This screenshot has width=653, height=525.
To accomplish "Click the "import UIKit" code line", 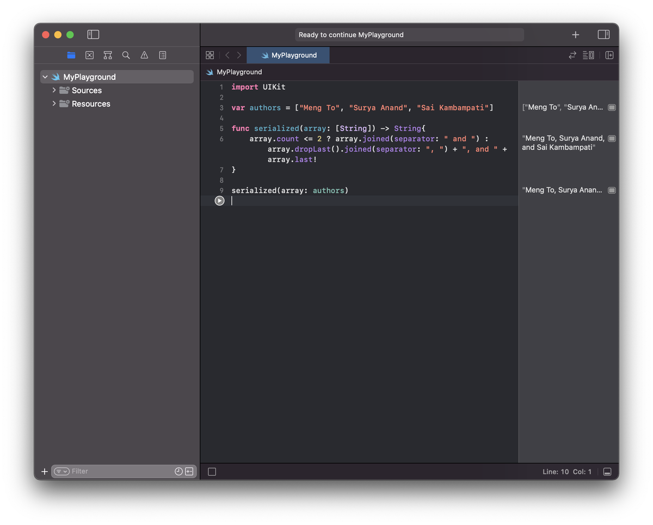I will click(x=258, y=87).
